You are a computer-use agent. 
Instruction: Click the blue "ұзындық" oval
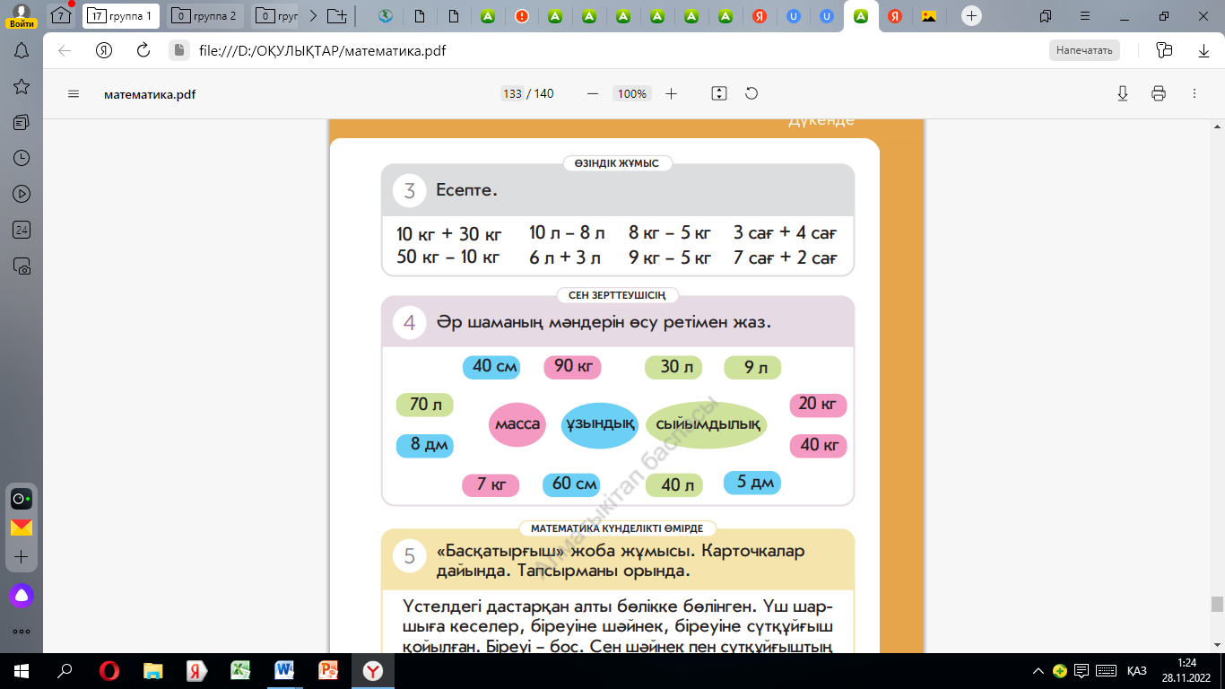[x=599, y=424]
